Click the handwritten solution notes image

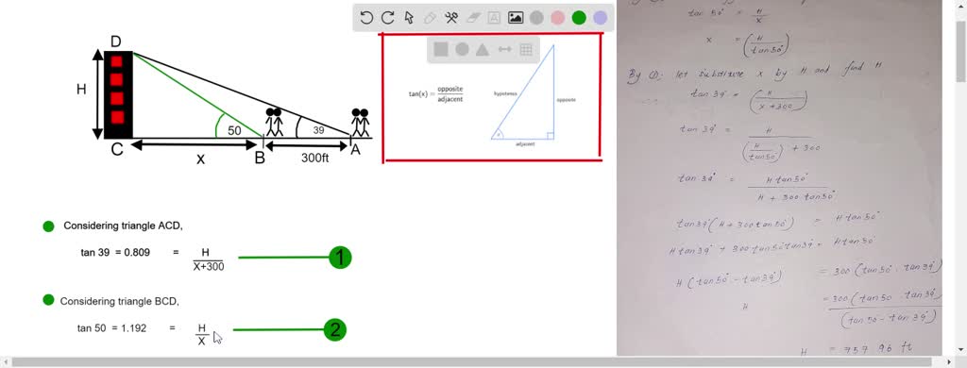click(779, 177)
